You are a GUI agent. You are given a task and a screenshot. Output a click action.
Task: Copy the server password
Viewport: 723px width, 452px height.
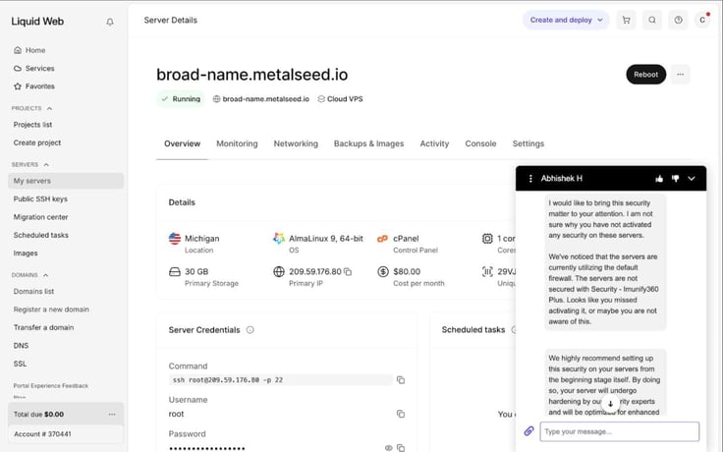tap(401, 447)
